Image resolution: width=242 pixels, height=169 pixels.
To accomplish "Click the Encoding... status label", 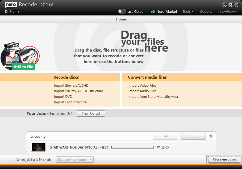I will point(39,136).
